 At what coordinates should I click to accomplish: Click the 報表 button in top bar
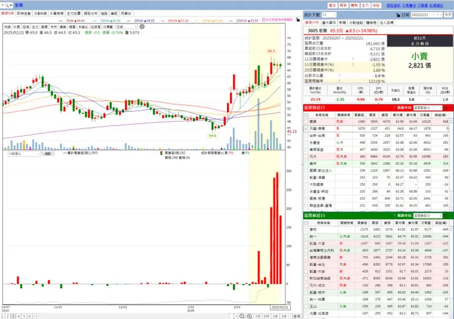[x=343, y=6]
